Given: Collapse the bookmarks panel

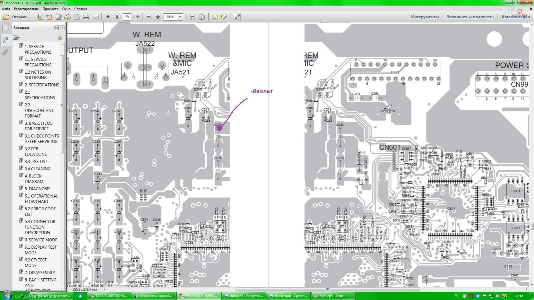Looking at the screenshot, I should (x=56, y=28).
